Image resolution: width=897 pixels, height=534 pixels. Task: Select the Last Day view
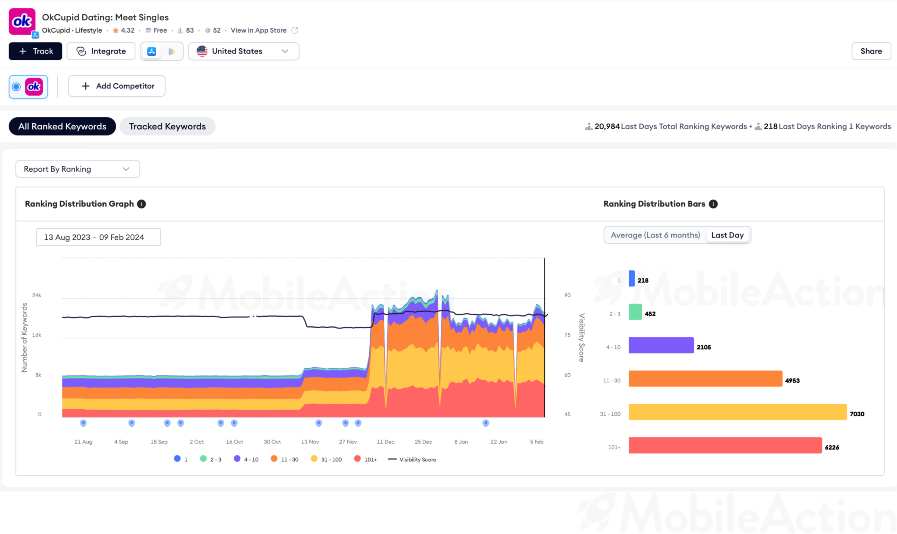727,235
